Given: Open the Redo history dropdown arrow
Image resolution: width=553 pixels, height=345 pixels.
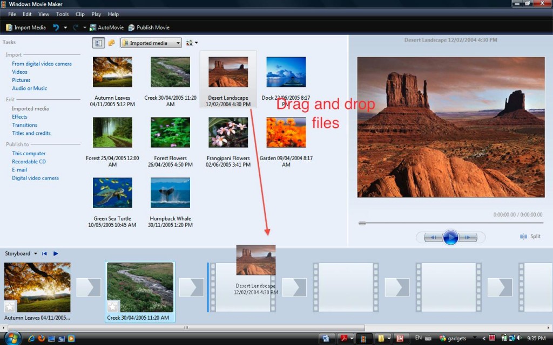Looking at the screenshot, I should pos(85,27).
